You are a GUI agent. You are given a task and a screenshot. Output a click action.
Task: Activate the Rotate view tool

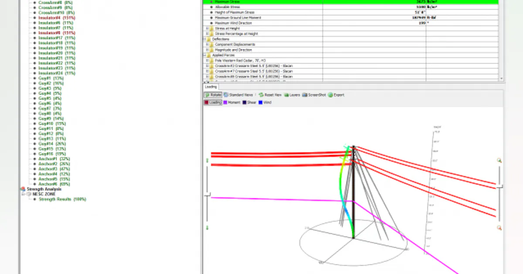213,95
